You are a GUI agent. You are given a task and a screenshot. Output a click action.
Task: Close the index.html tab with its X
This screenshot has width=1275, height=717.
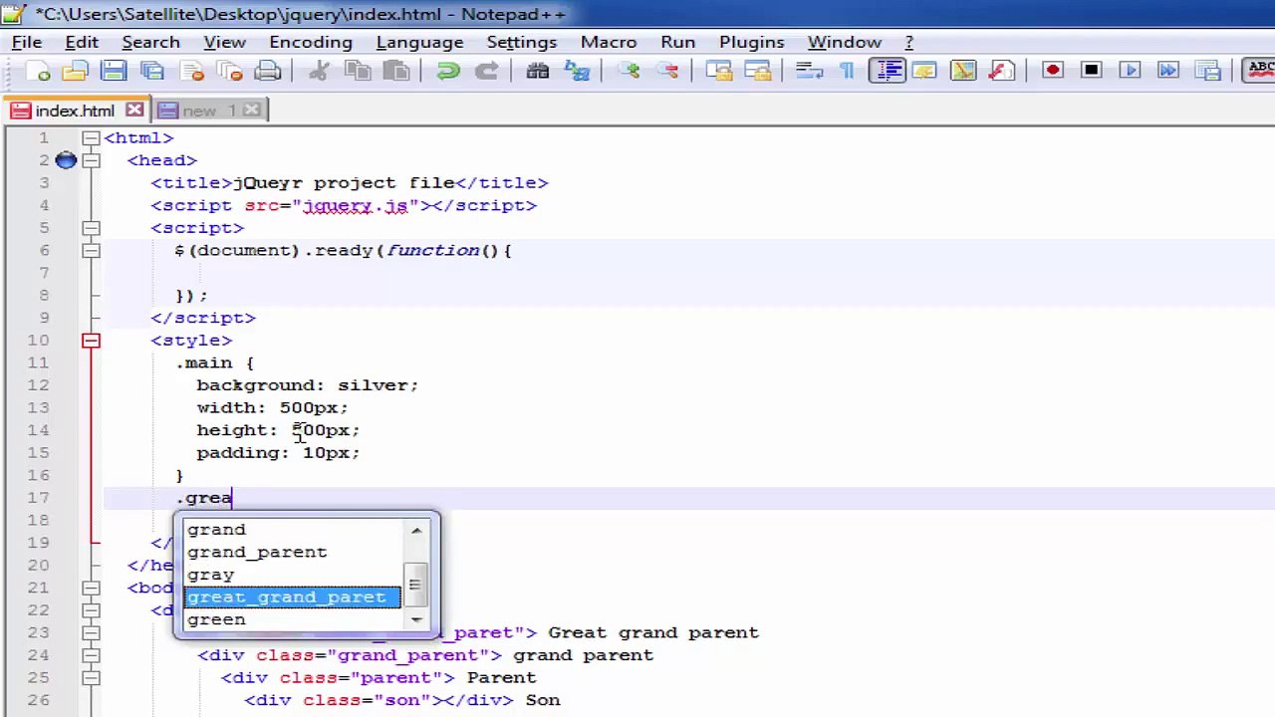134,110
